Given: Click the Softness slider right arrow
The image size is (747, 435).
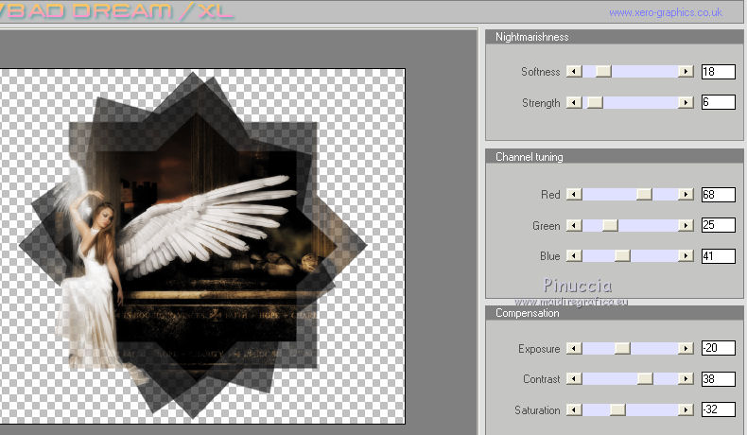Looking at the screenshot, I should coord(686,72).
